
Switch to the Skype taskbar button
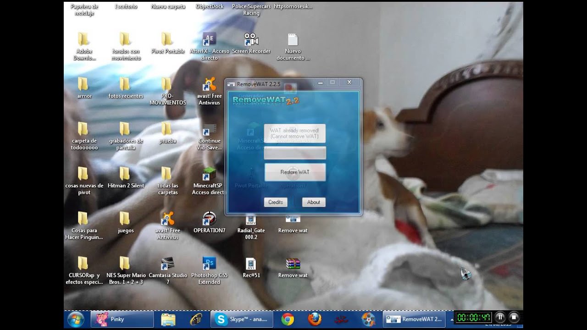pos(242,319)
